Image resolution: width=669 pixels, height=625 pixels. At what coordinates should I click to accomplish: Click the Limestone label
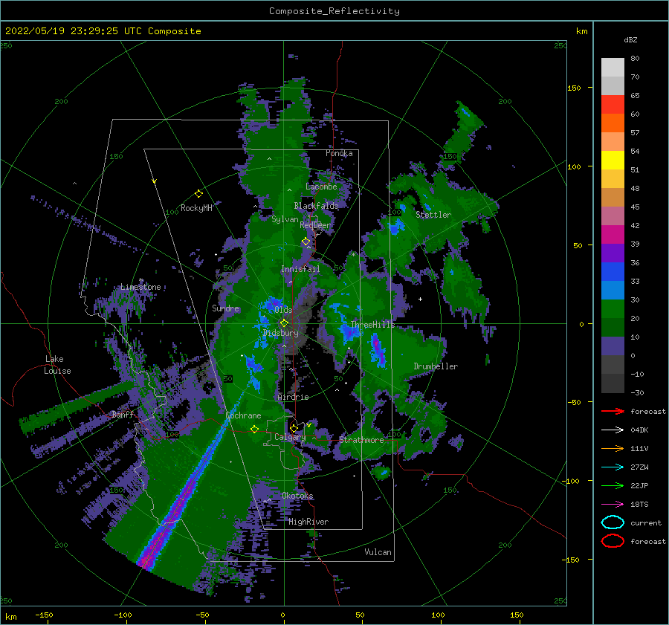pyautogui.click(x=140, y=287)
